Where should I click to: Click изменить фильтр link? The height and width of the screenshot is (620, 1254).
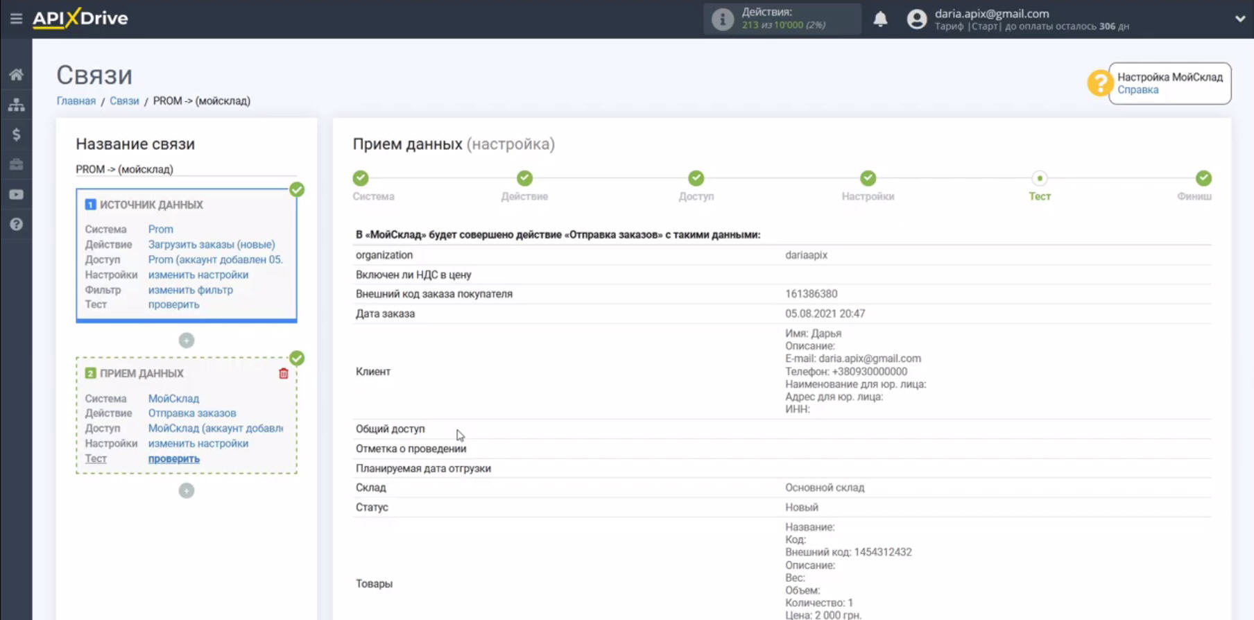point(191,290)
